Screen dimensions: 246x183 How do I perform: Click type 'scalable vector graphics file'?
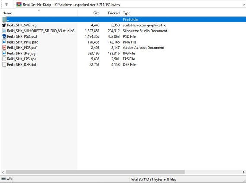click(x=144, y=25)
